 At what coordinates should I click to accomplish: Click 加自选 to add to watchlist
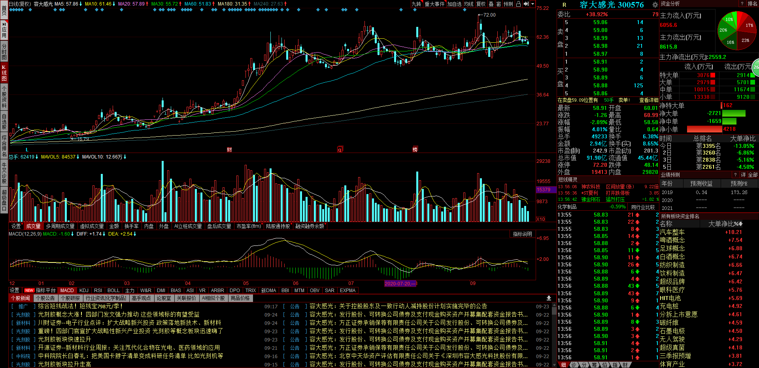point(454,4)
